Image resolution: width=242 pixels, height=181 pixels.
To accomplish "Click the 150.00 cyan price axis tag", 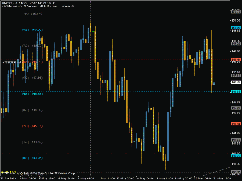I will coord(236,28).
